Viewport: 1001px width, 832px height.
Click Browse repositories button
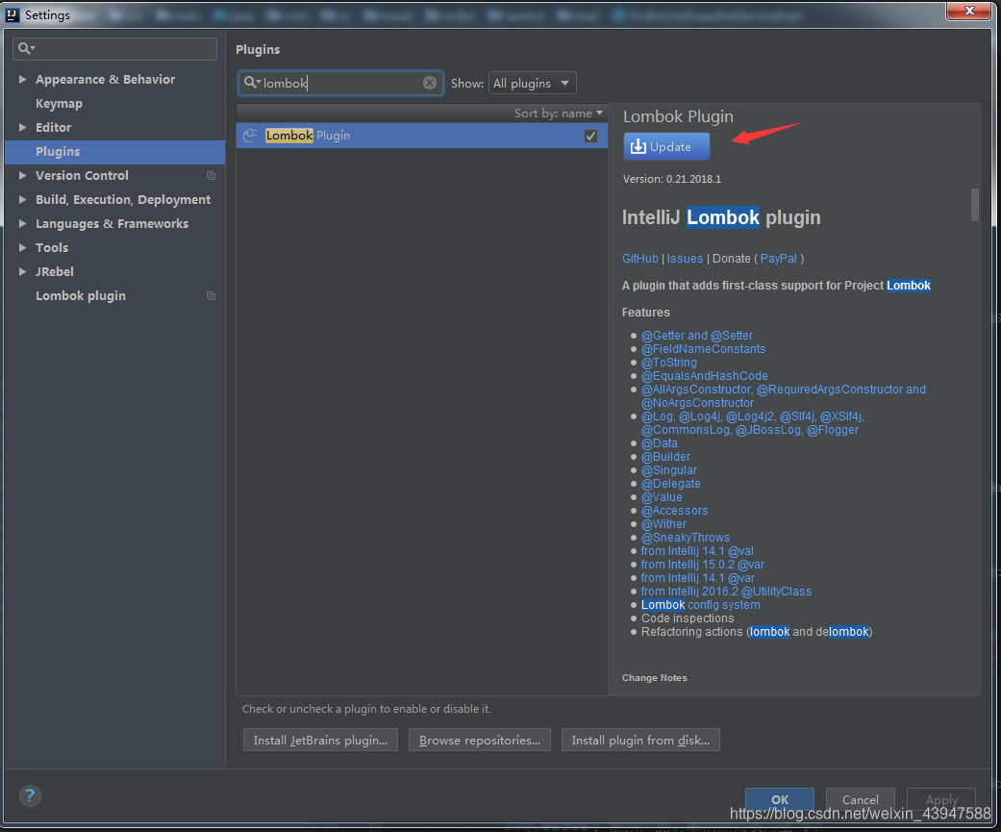point(480,740)
